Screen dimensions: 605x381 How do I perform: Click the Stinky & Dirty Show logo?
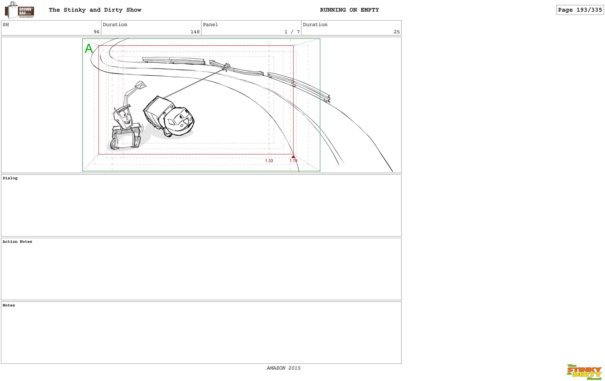click(584, 372)
